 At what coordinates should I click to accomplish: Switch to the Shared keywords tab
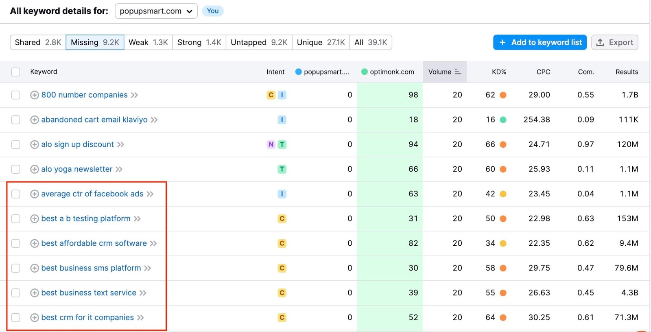tap(38, 42)
